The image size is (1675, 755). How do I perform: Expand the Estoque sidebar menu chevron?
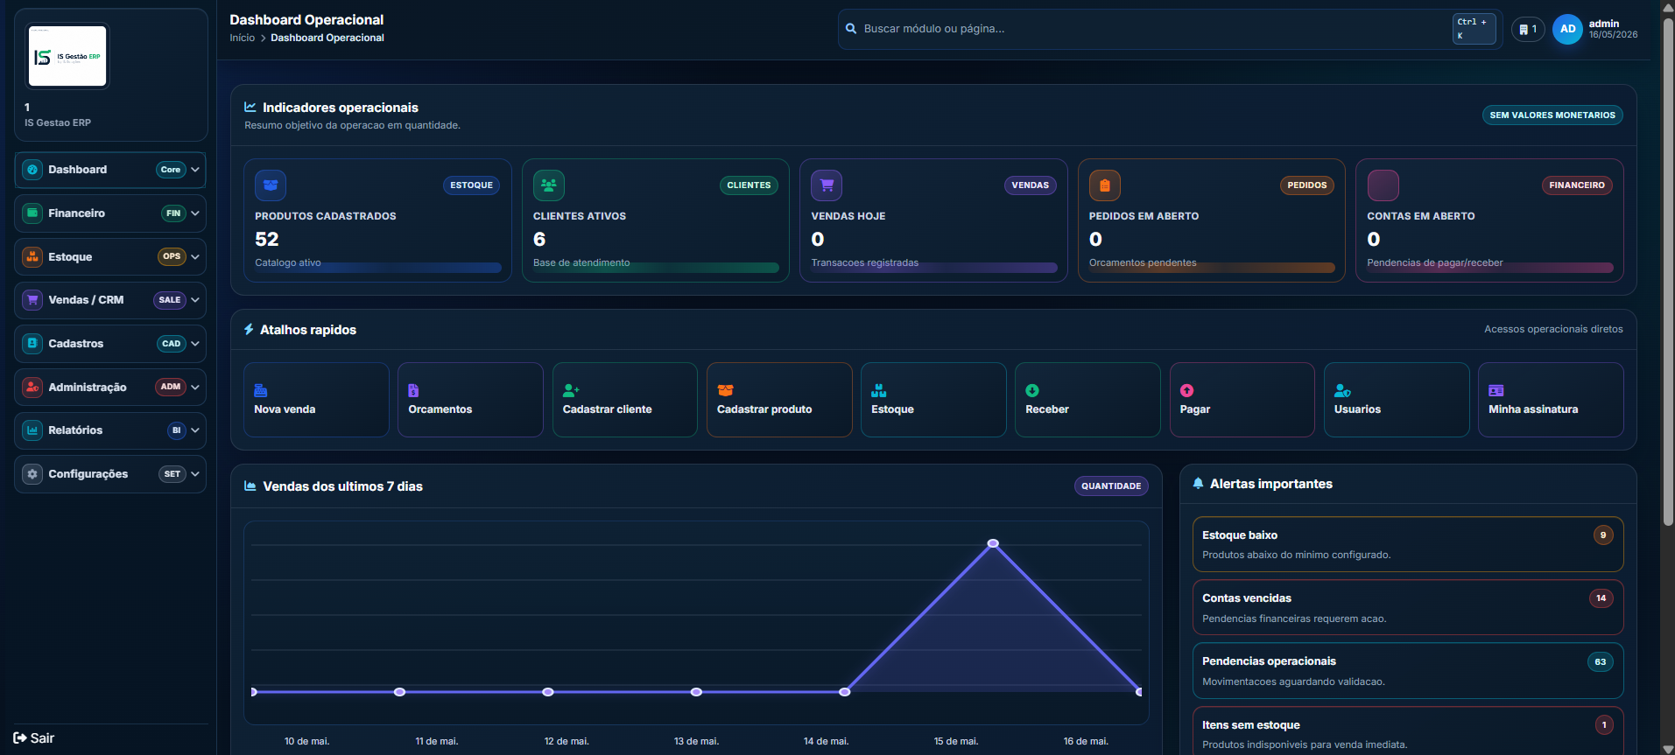click(195, 257)
